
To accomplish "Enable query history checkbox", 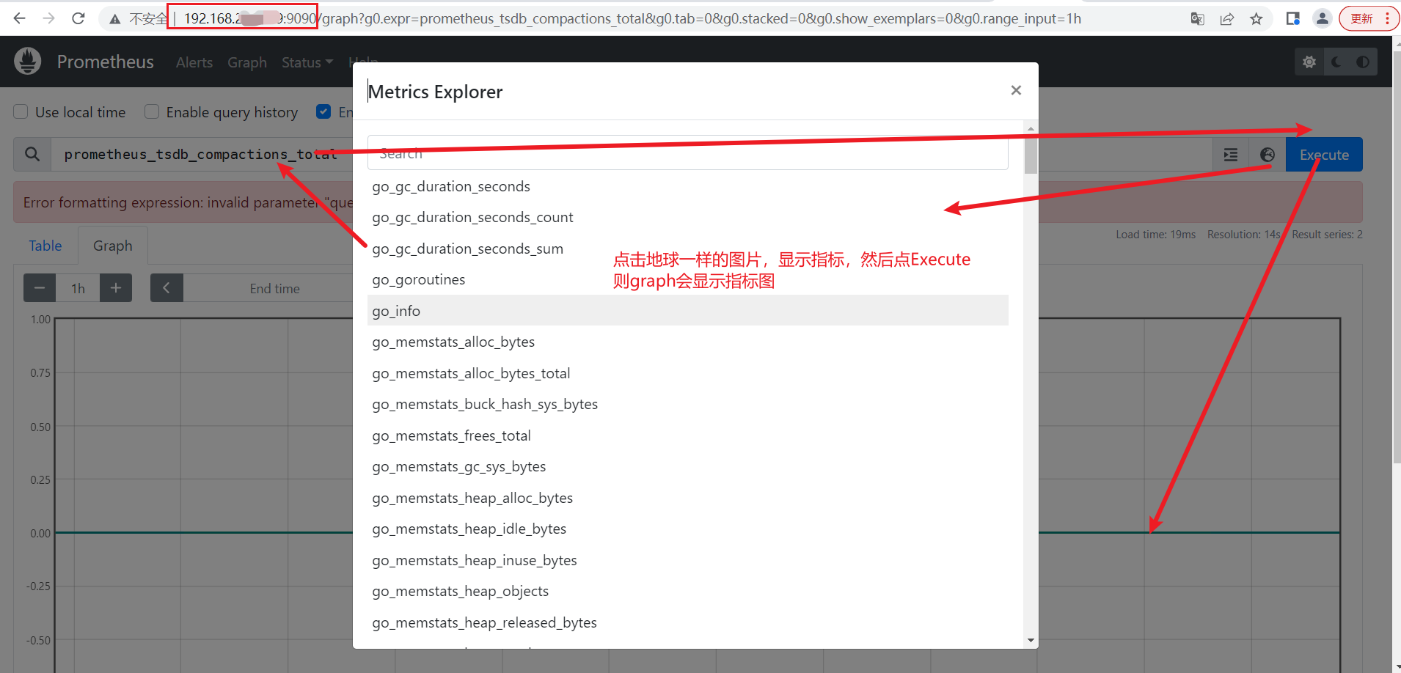I will (152, 111).
